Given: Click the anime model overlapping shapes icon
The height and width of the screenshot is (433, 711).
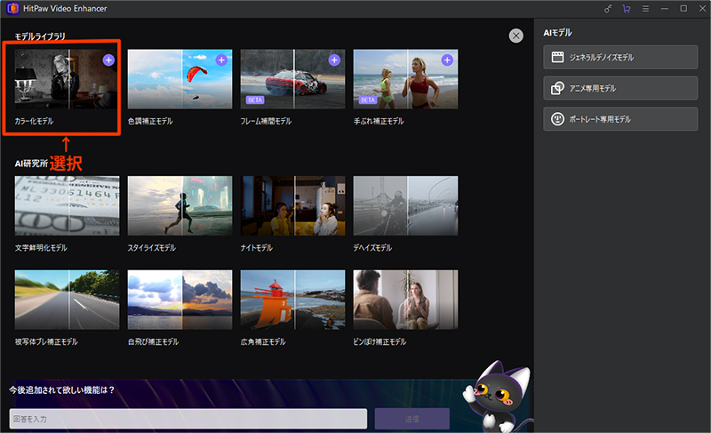Looking at the screenshot, I should coord(557,88).
